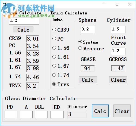Click the 1.67 result value 3.98
The height and width of the screenshot is (126, 136).
(x=33, y=69)
